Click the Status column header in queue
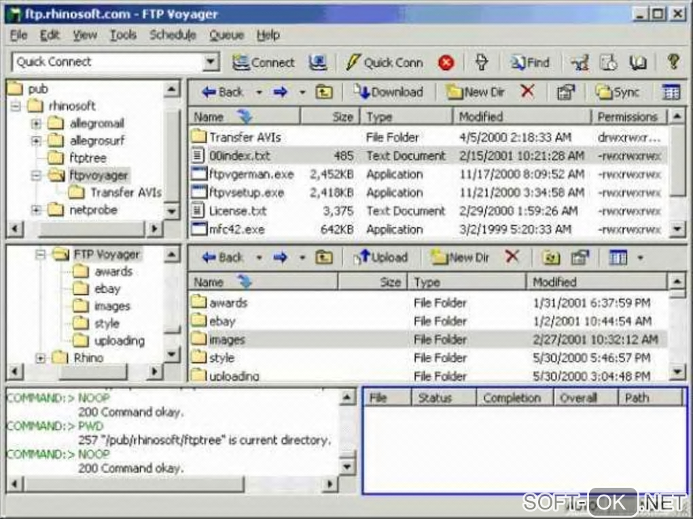Image resolution: width=693 pixels, height=519 pixels. tap(444, 398)
